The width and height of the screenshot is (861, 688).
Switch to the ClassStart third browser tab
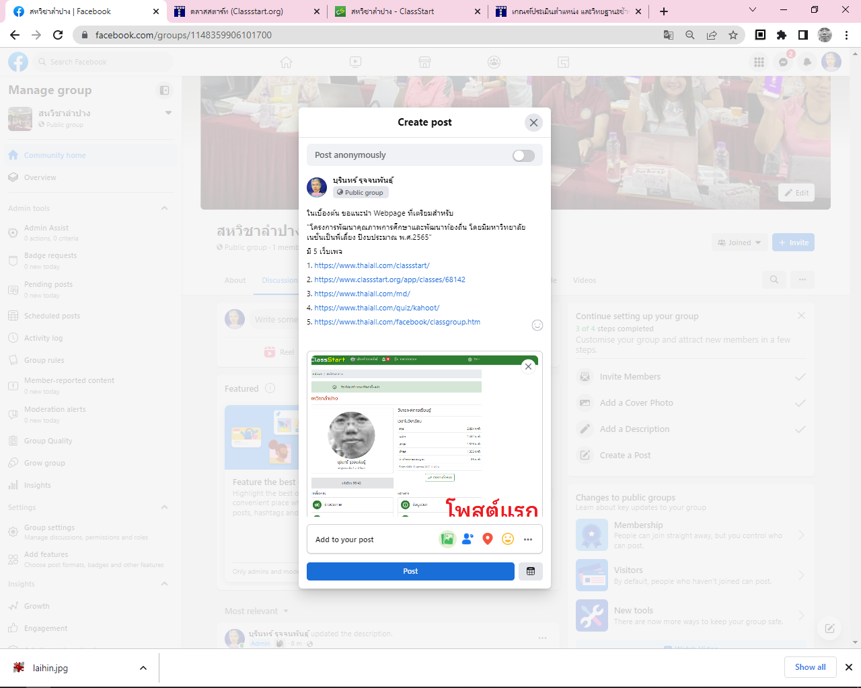(x=408, y=11)
